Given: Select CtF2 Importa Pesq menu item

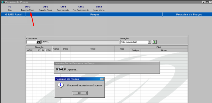Looking at the screenshot, I should (x=27, y=8).
